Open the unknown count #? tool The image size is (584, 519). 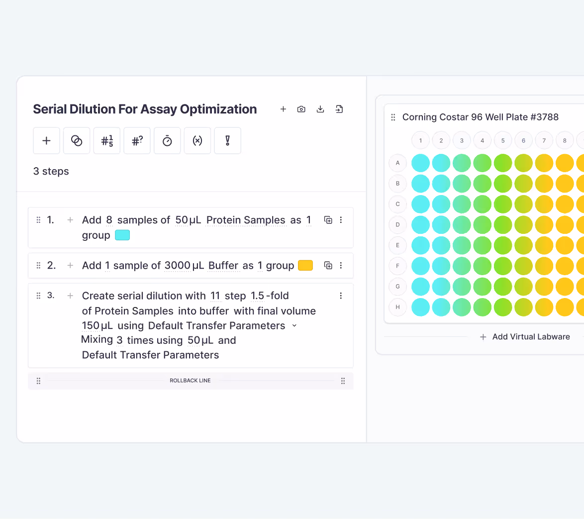point(137,140)
